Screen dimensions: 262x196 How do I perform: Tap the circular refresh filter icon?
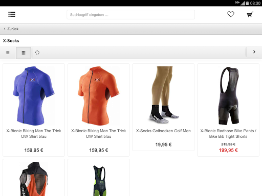pyautogui.click(x=37, y=53)
